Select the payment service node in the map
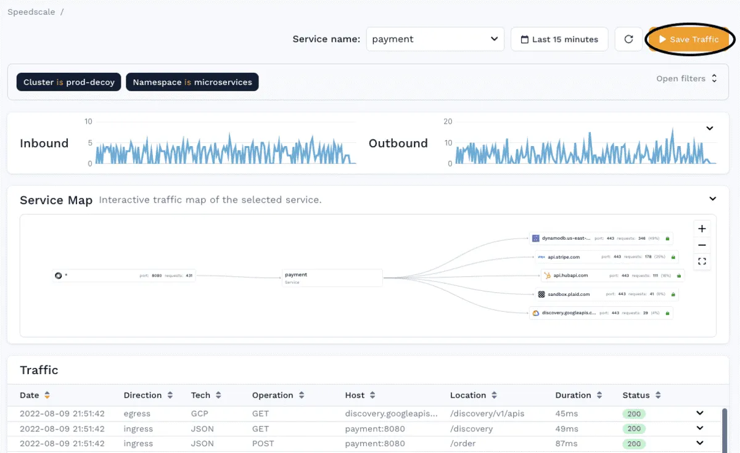The image size is (740, 453). [x=332, y=277]
